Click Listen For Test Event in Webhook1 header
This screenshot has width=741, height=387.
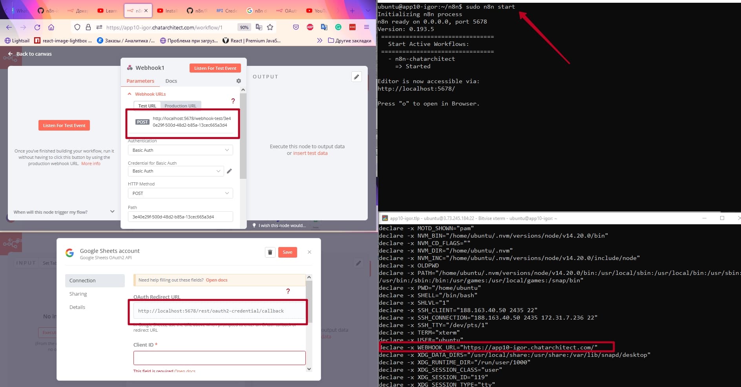click(x=215, y=68)
